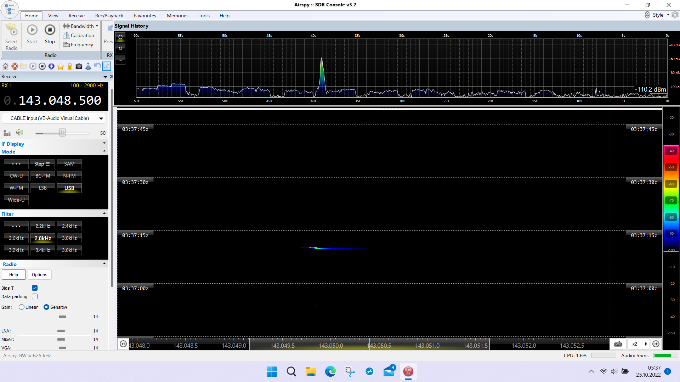Select the Linear gain radio button

click(x=22, y=307)
